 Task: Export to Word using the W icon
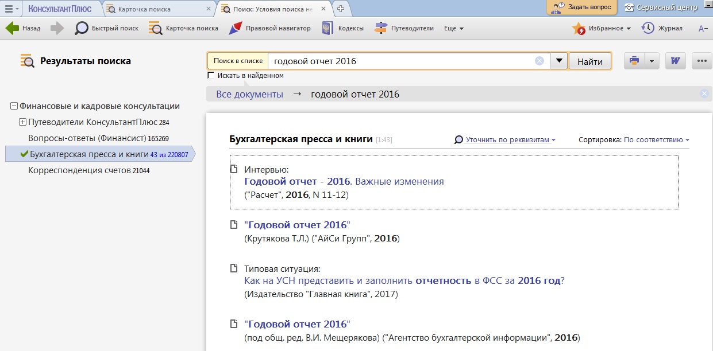pos(676,61)
